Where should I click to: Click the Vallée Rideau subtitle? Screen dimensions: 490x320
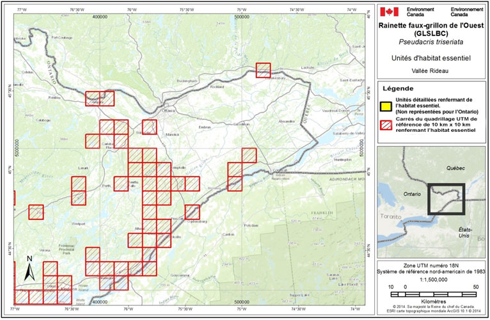[432, 70]
